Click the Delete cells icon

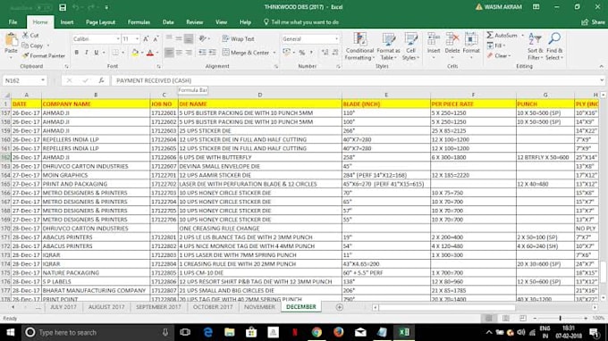[452, 39]
